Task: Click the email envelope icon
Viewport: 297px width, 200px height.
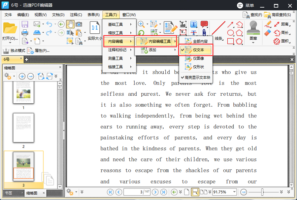Action: tap(37, 24)
